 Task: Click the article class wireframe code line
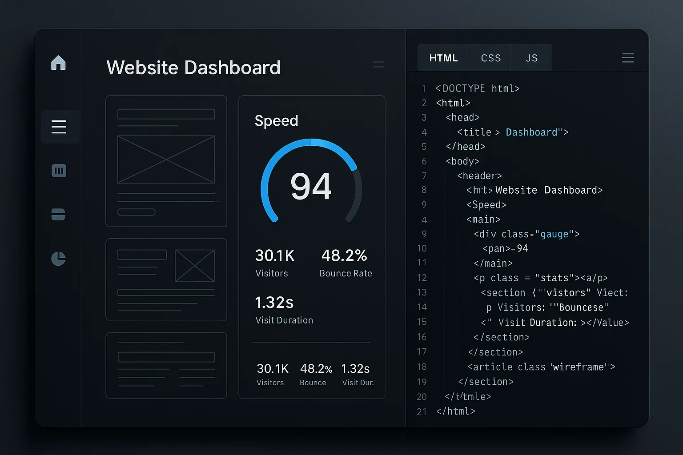point(541,367)
